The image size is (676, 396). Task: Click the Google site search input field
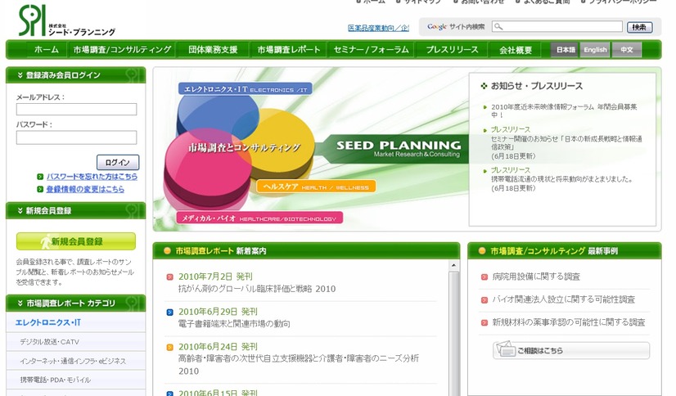557,27
